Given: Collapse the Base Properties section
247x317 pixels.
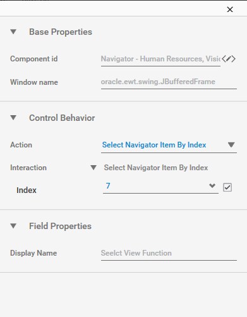Looking at the screenshot, I should tap(13, 32).
